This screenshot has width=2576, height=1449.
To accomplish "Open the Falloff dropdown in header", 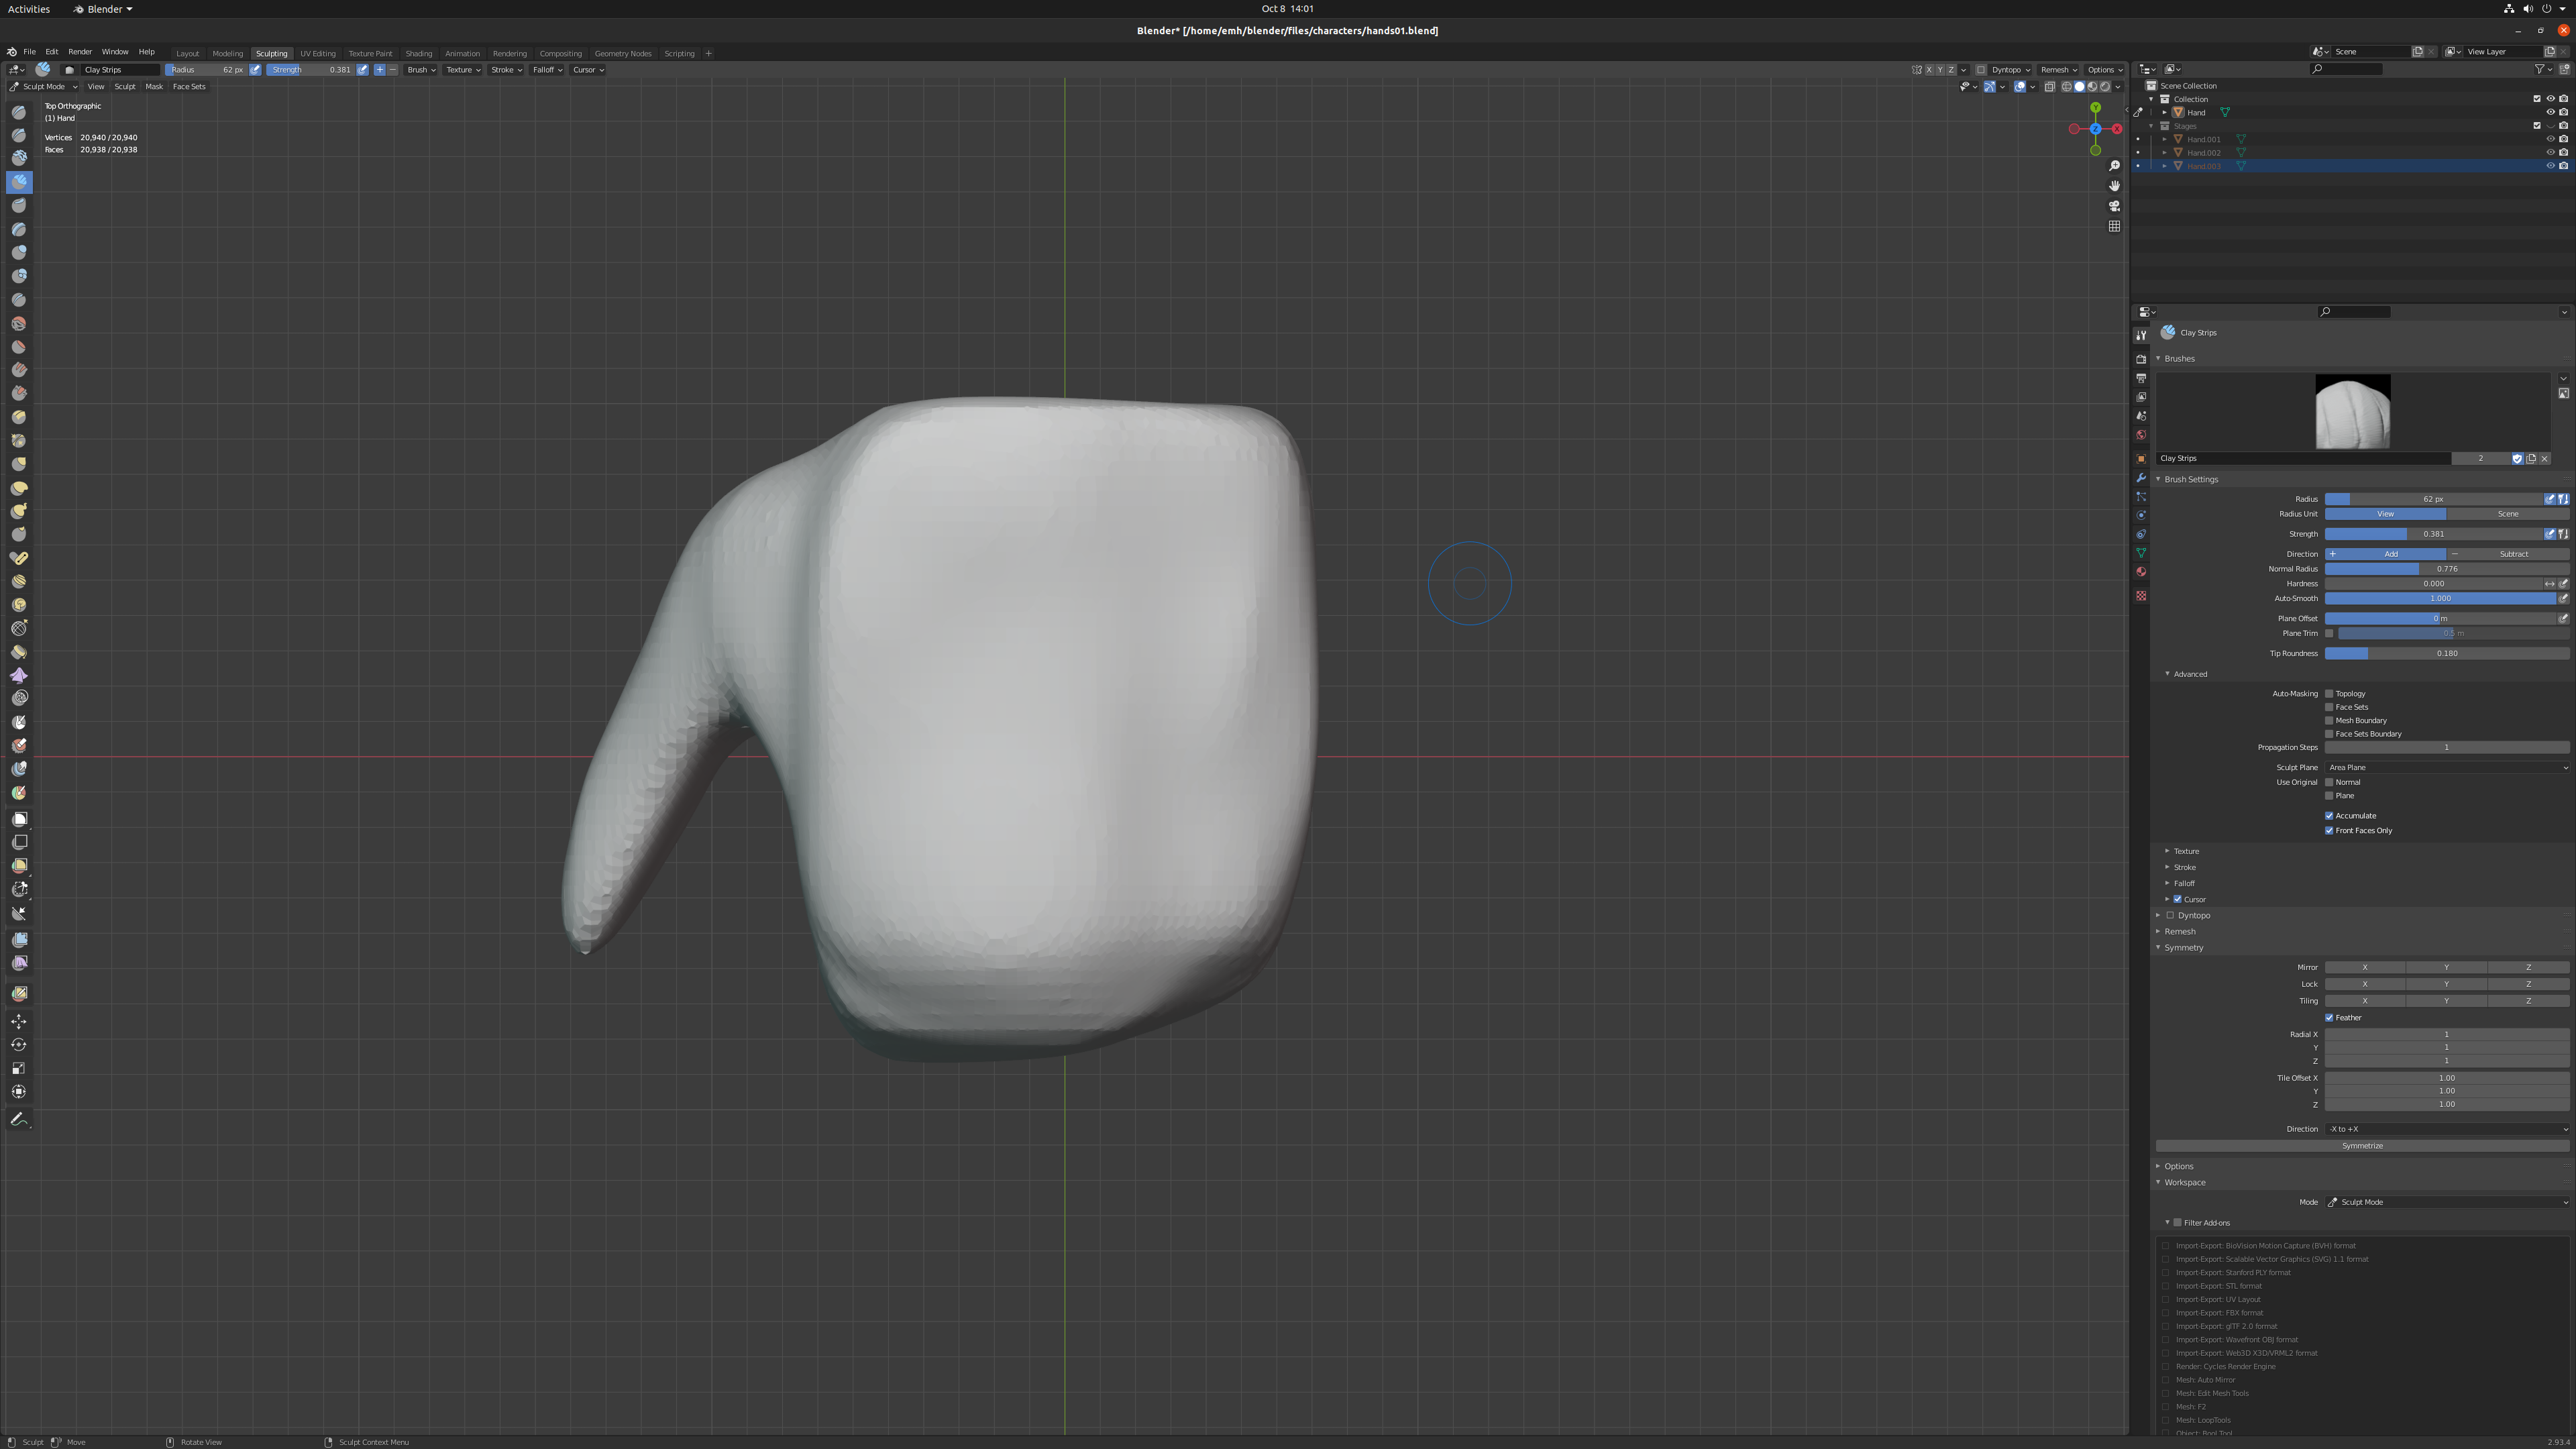I will pyautogui.click(x=547, y=70).
